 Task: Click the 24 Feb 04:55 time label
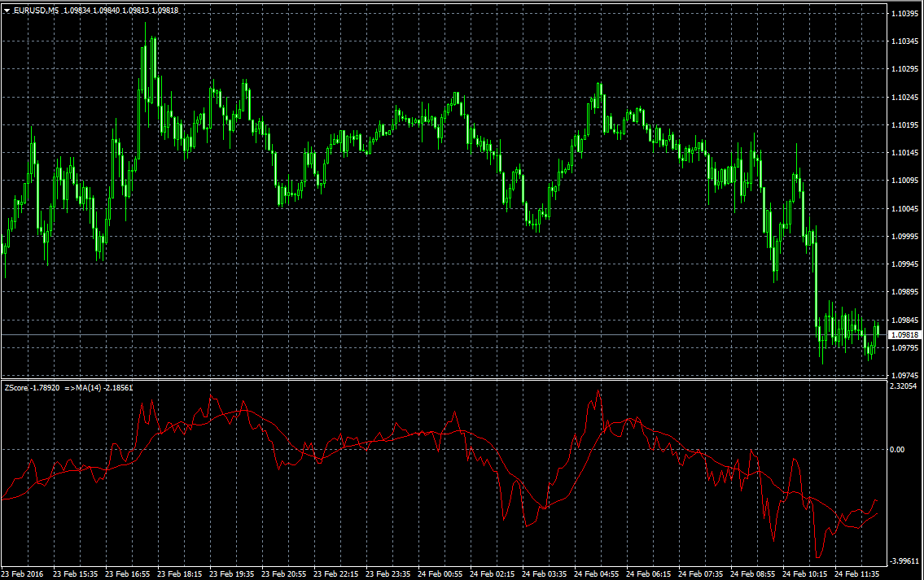coord(597,573)
